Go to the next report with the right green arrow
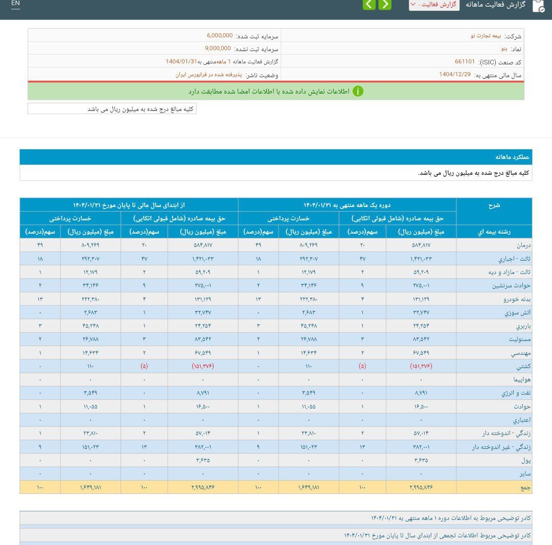The width and height of the screenshot is (552, 545). [385, 4]
